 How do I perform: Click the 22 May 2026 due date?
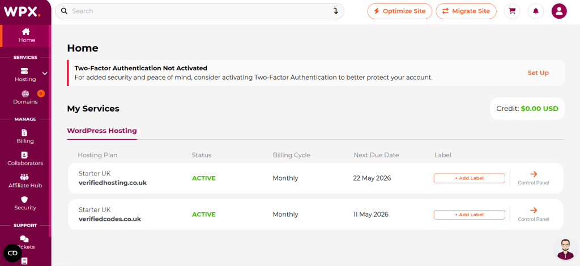point(372,178)
